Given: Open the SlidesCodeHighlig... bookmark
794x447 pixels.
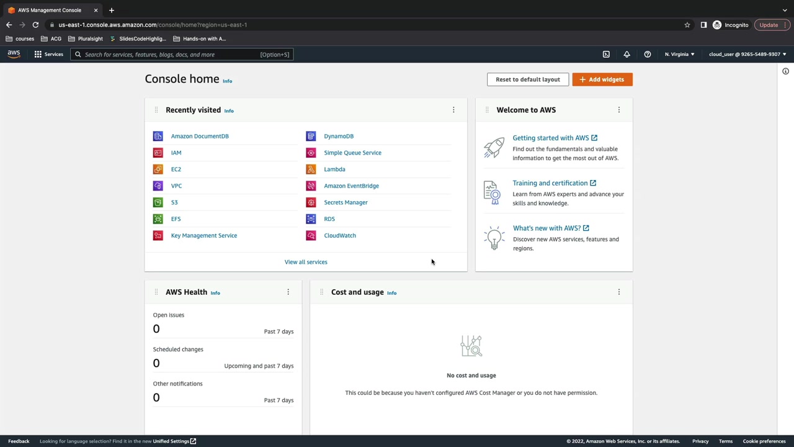Looking at the screenshot, I should coord(138,38).
